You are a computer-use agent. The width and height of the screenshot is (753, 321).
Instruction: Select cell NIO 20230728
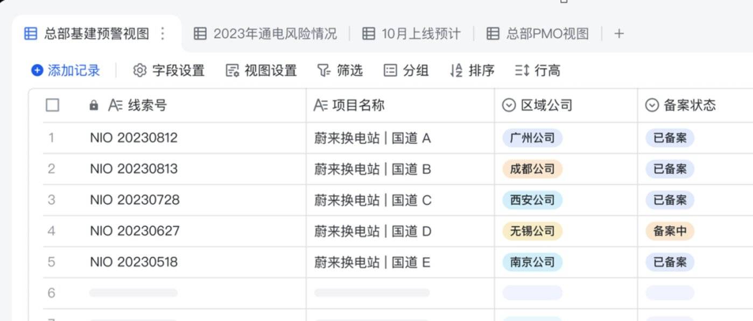point(135,200)
